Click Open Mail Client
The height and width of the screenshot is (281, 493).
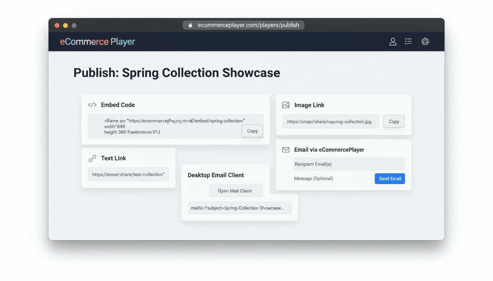click(236, 190)
